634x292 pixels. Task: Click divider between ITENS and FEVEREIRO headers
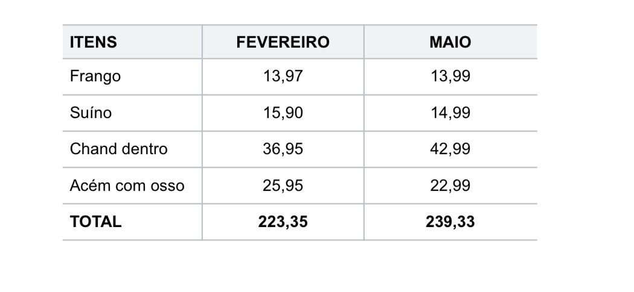[202, 42]
